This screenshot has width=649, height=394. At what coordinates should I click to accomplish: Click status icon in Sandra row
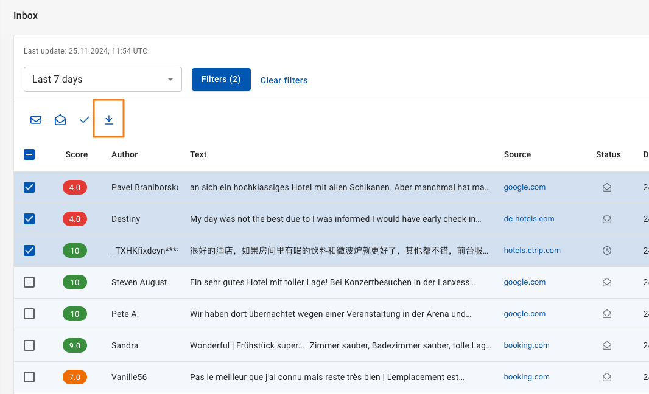607,345
